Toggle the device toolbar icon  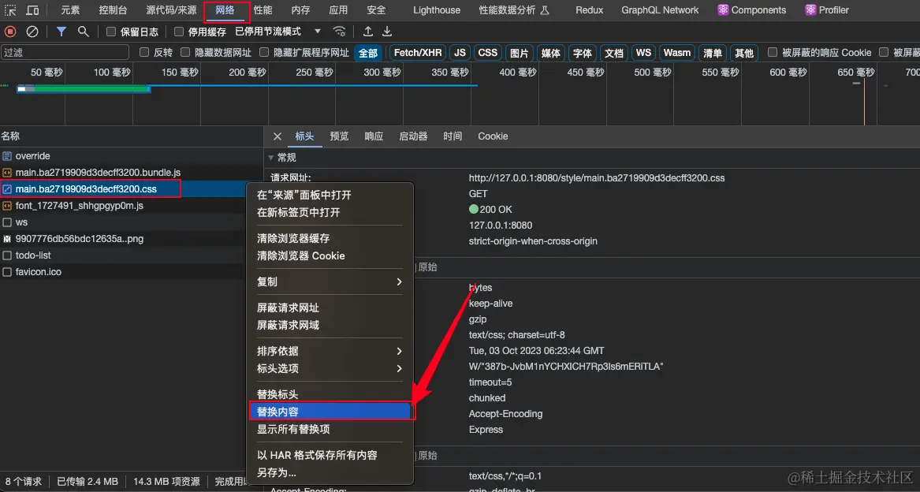pos(33,10)
